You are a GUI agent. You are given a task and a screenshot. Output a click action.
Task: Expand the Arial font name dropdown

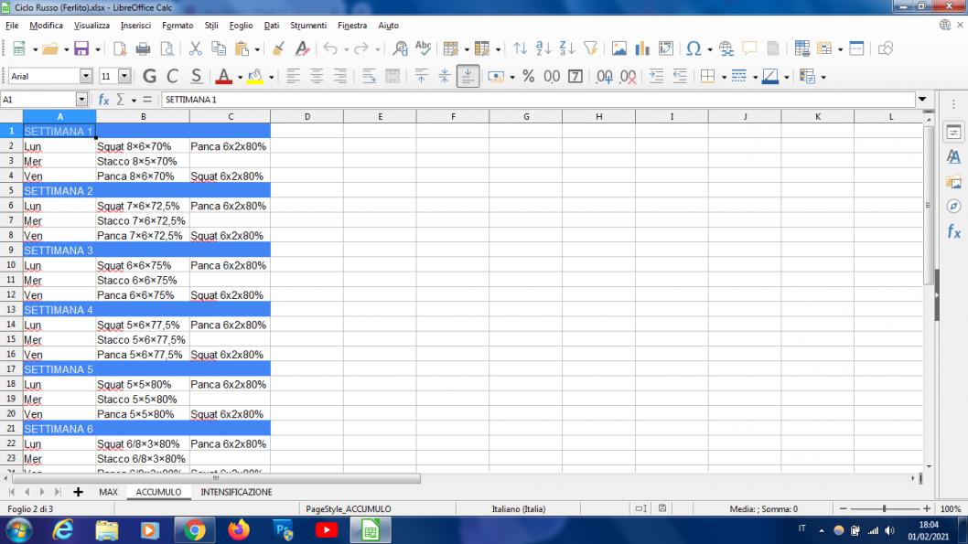(x=87, y=77)
